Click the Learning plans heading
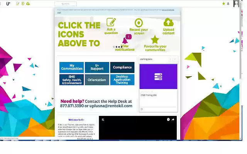Image resolution: width=247 pixels, height=154 pixels. tap(146, 59)
